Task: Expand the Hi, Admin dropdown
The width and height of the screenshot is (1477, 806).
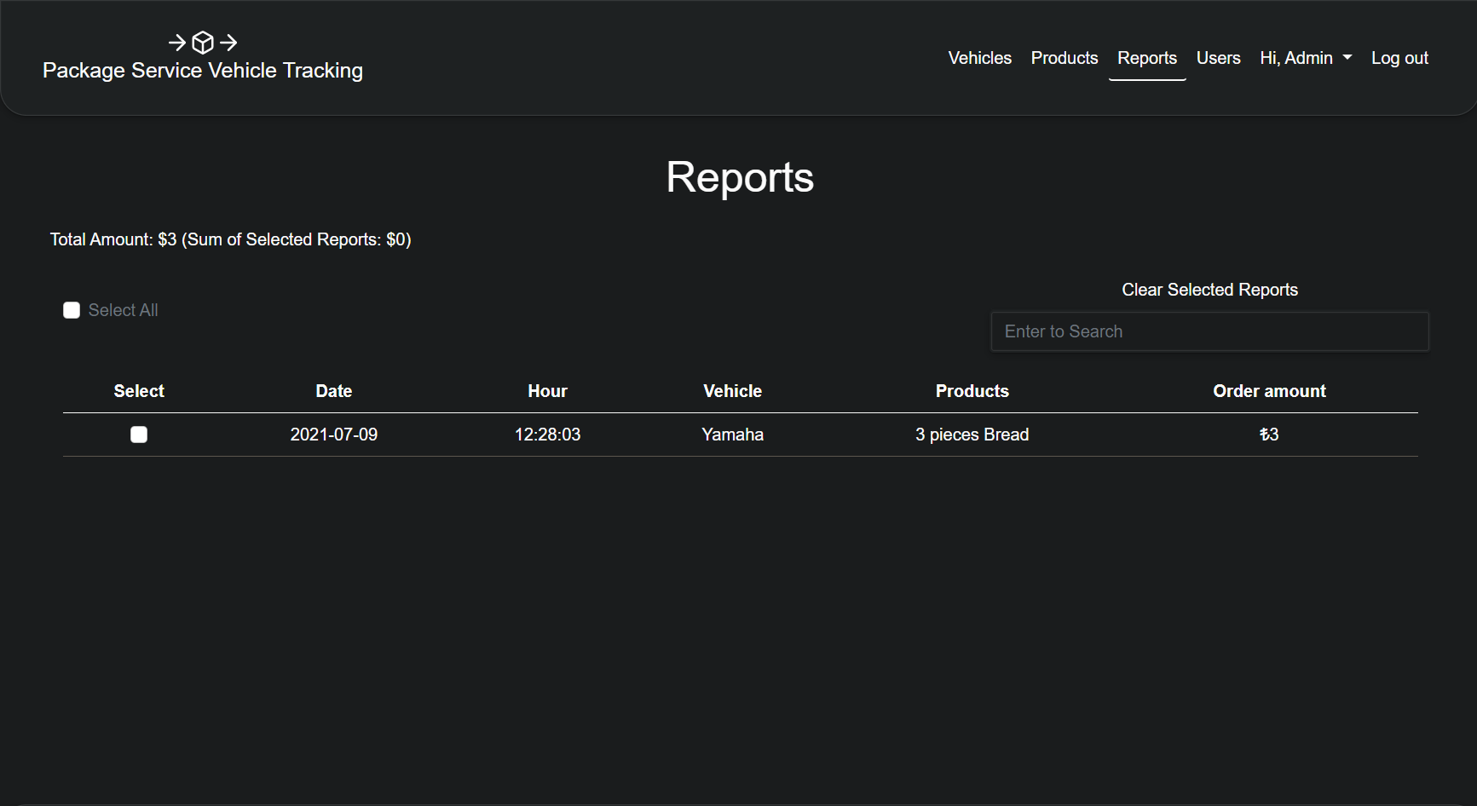Action: coord(1306,58)
